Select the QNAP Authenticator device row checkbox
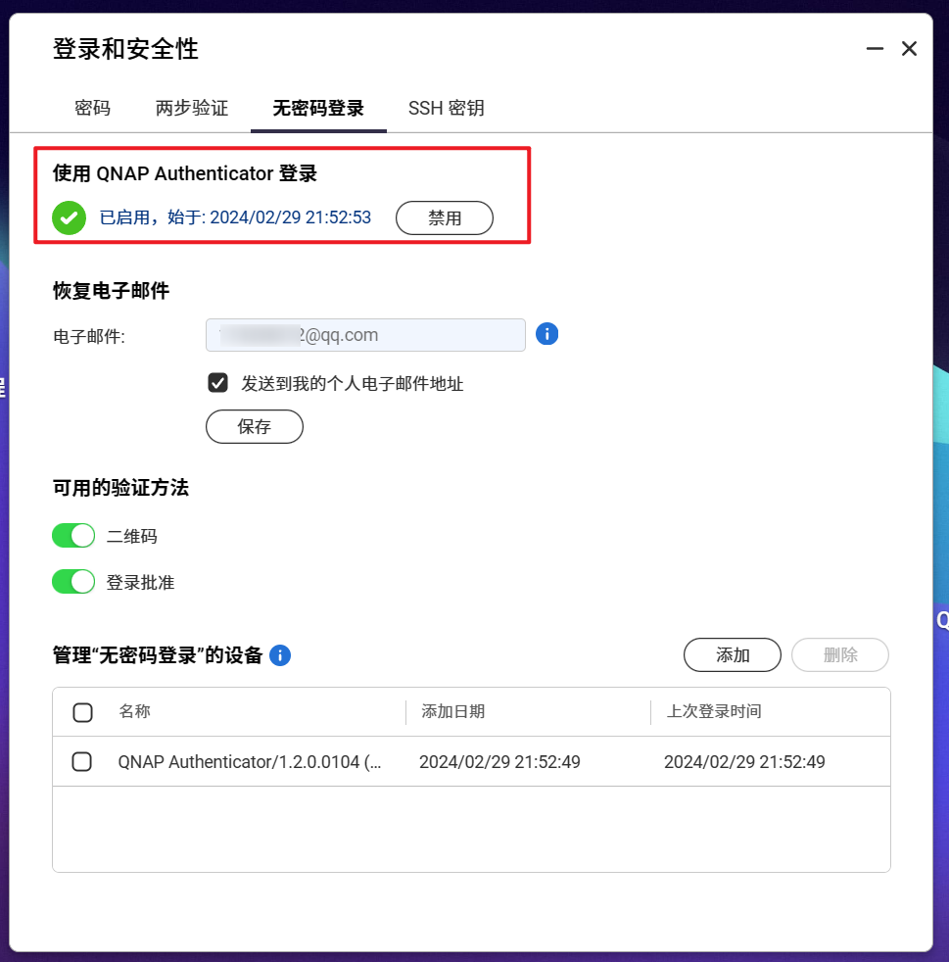This screenshot has height=962, width=949. pos(82,761)
